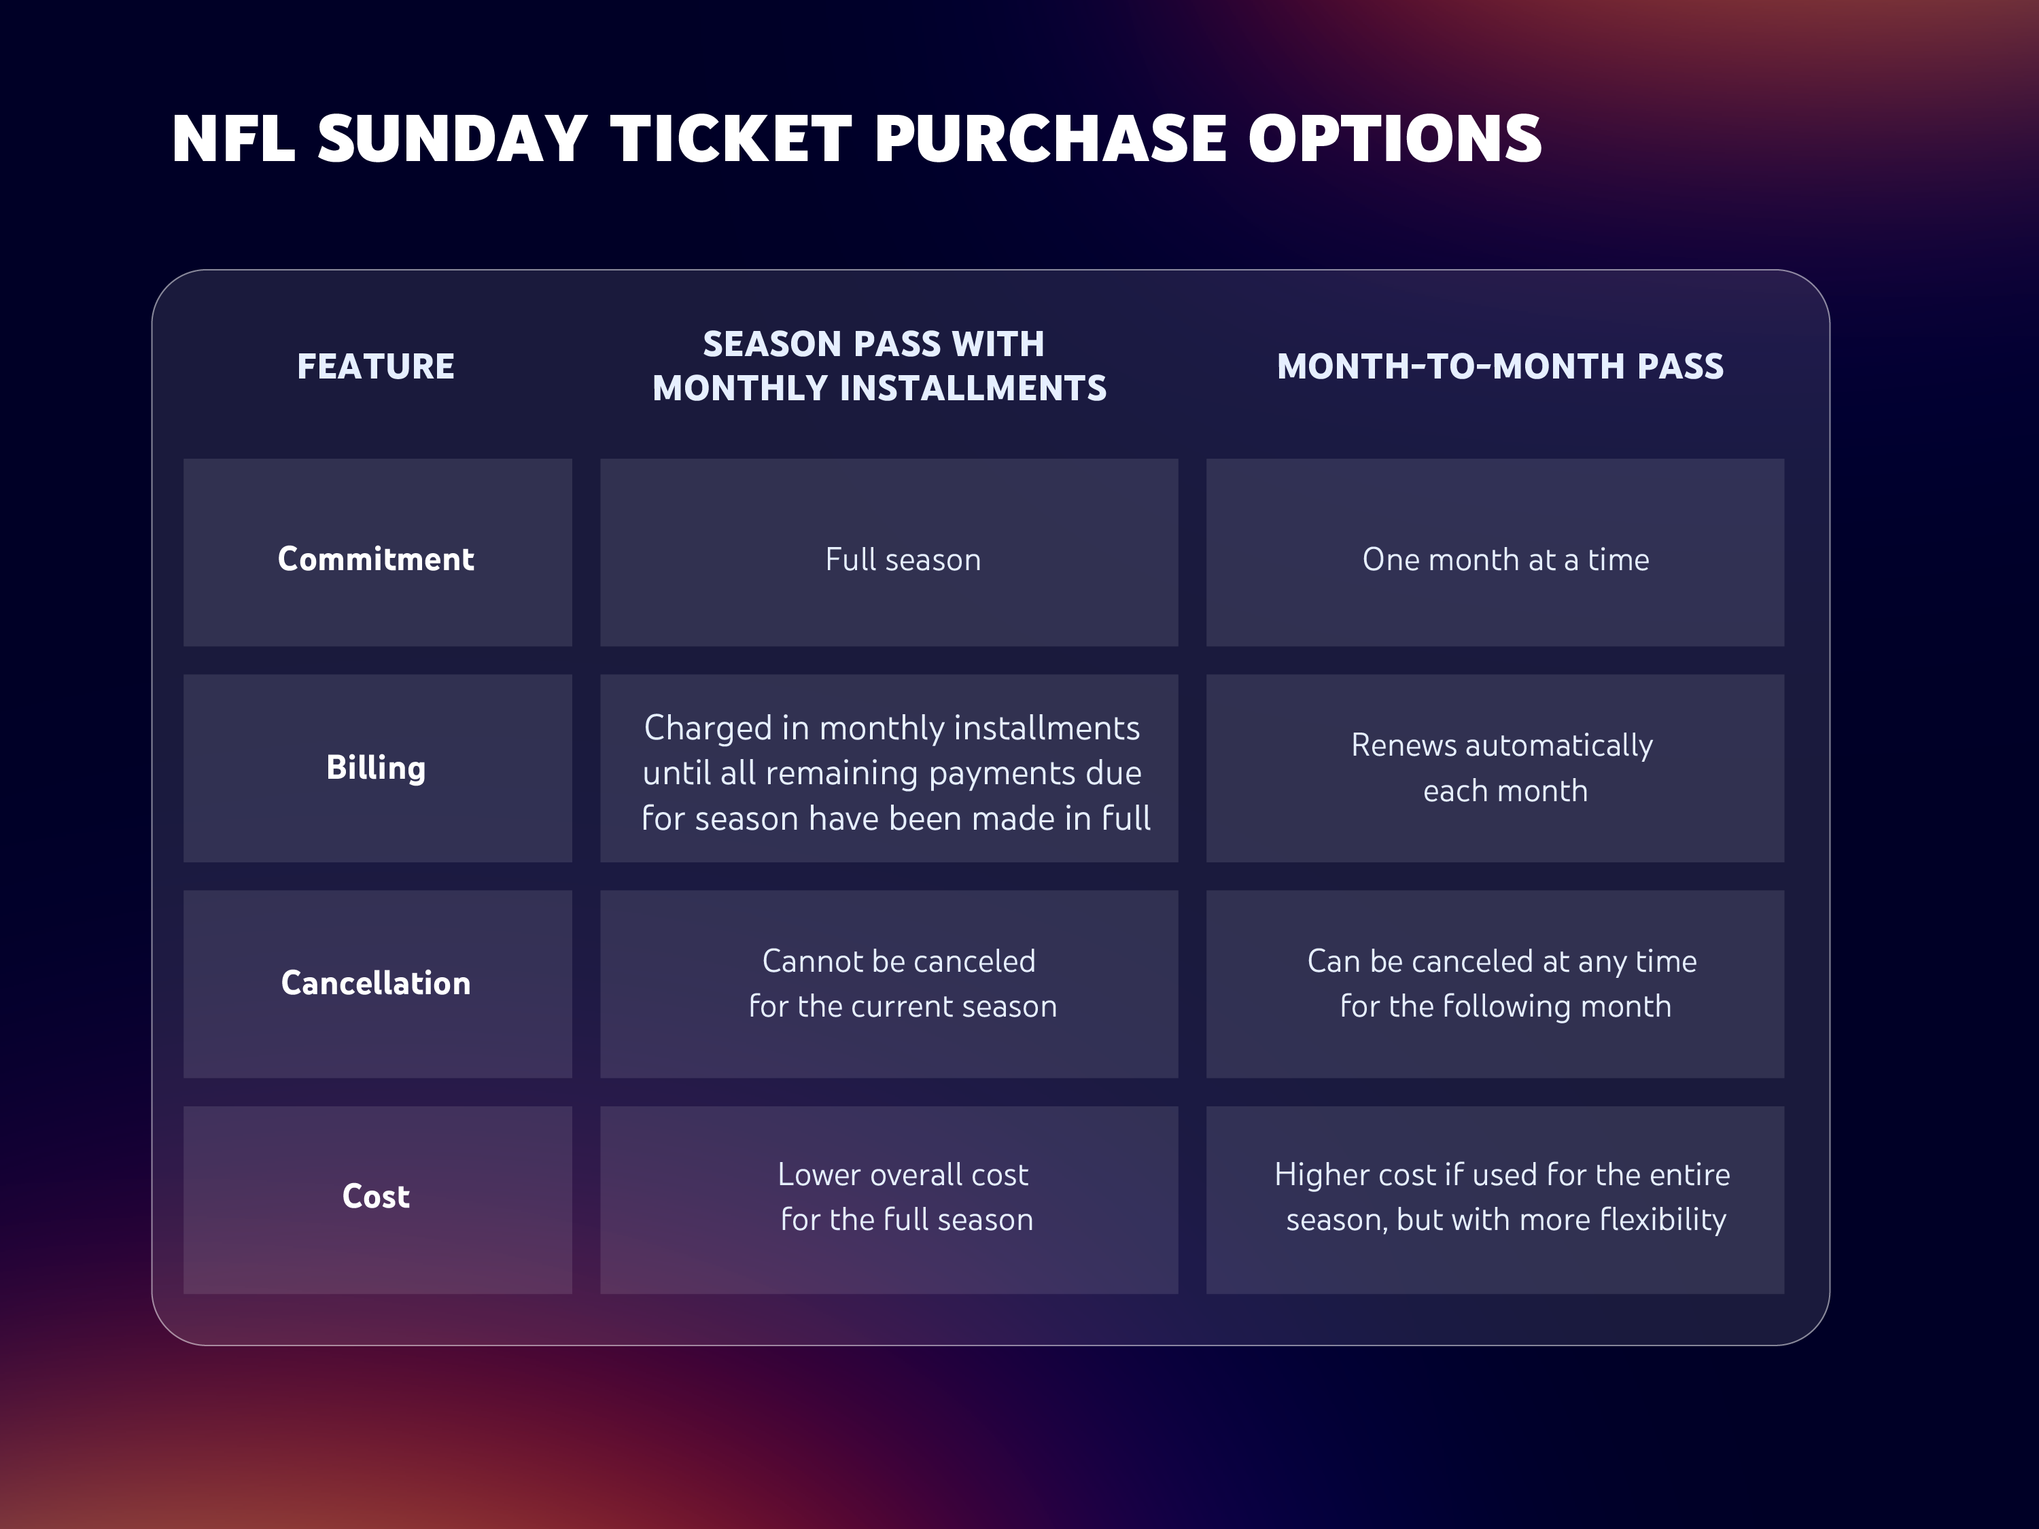
Task: Click the word OPTIONS in the title
Action: click(x=1394, y=140)
